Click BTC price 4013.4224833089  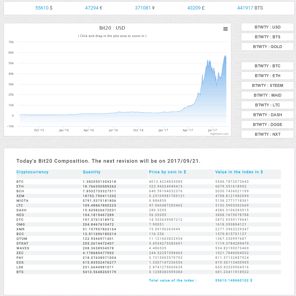coord(166,182)
